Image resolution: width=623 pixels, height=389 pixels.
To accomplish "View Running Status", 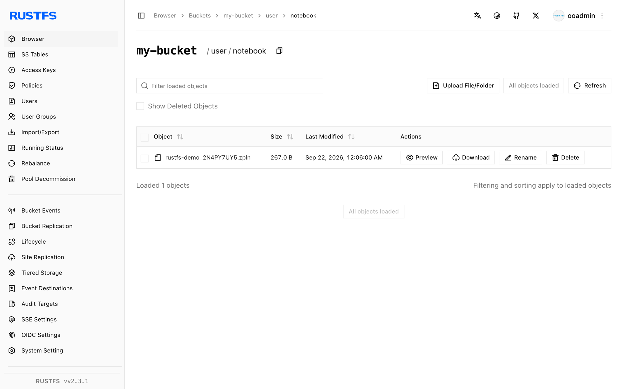I will [x=61, y=148].
